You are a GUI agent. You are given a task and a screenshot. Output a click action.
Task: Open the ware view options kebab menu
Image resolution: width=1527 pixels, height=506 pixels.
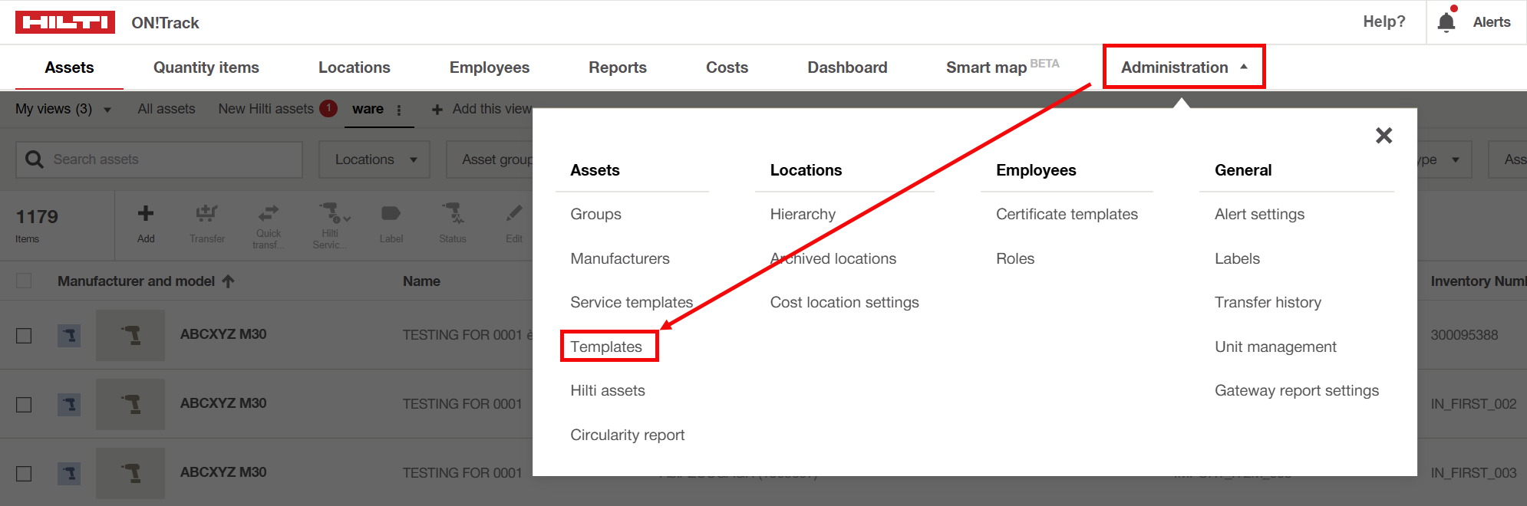tap(399, 110)
